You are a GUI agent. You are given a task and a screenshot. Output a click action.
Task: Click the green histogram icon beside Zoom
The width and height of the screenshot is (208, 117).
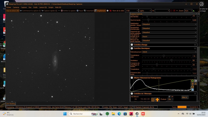193,11
